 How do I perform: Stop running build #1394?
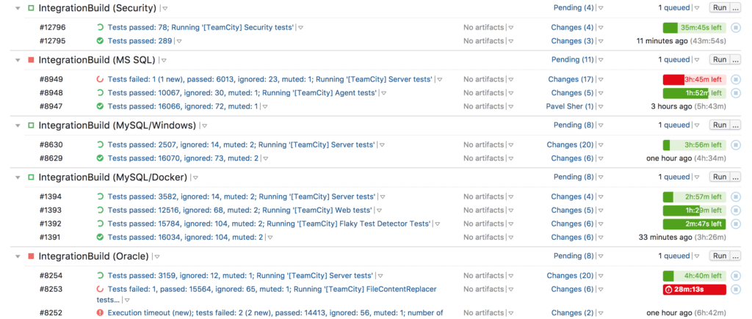click(x=736, y=197)
